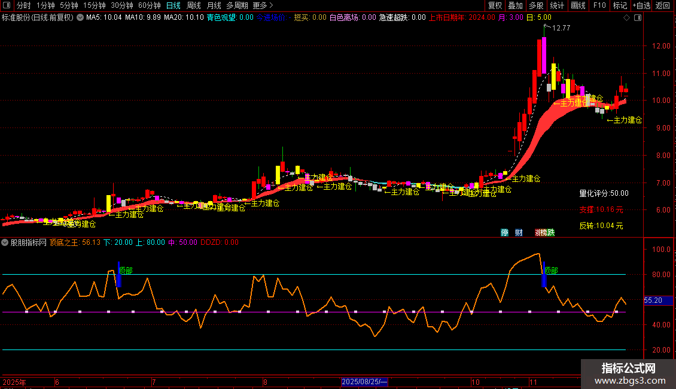Screen dimensions: 676x389
Task: Click the 榜 ranking tag icon
Action: pos(544,232)
